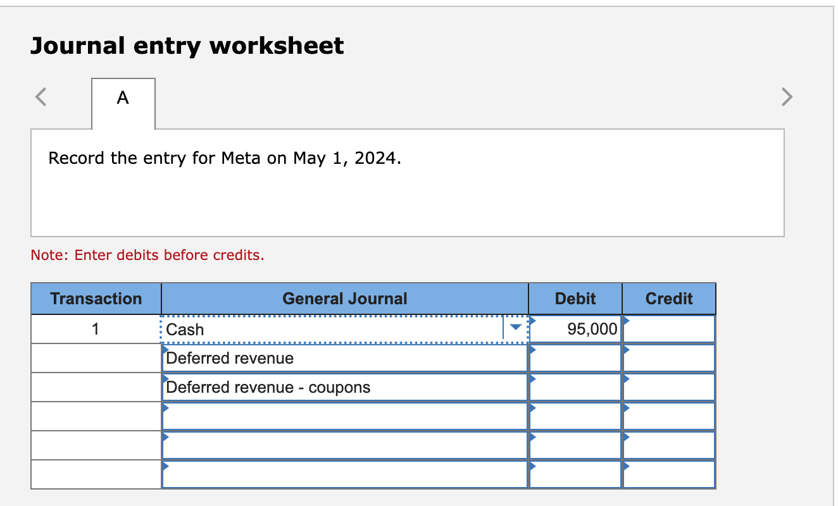
Task: Click the flag icon in the first Credit cell
Action: [x=626, y=321]
